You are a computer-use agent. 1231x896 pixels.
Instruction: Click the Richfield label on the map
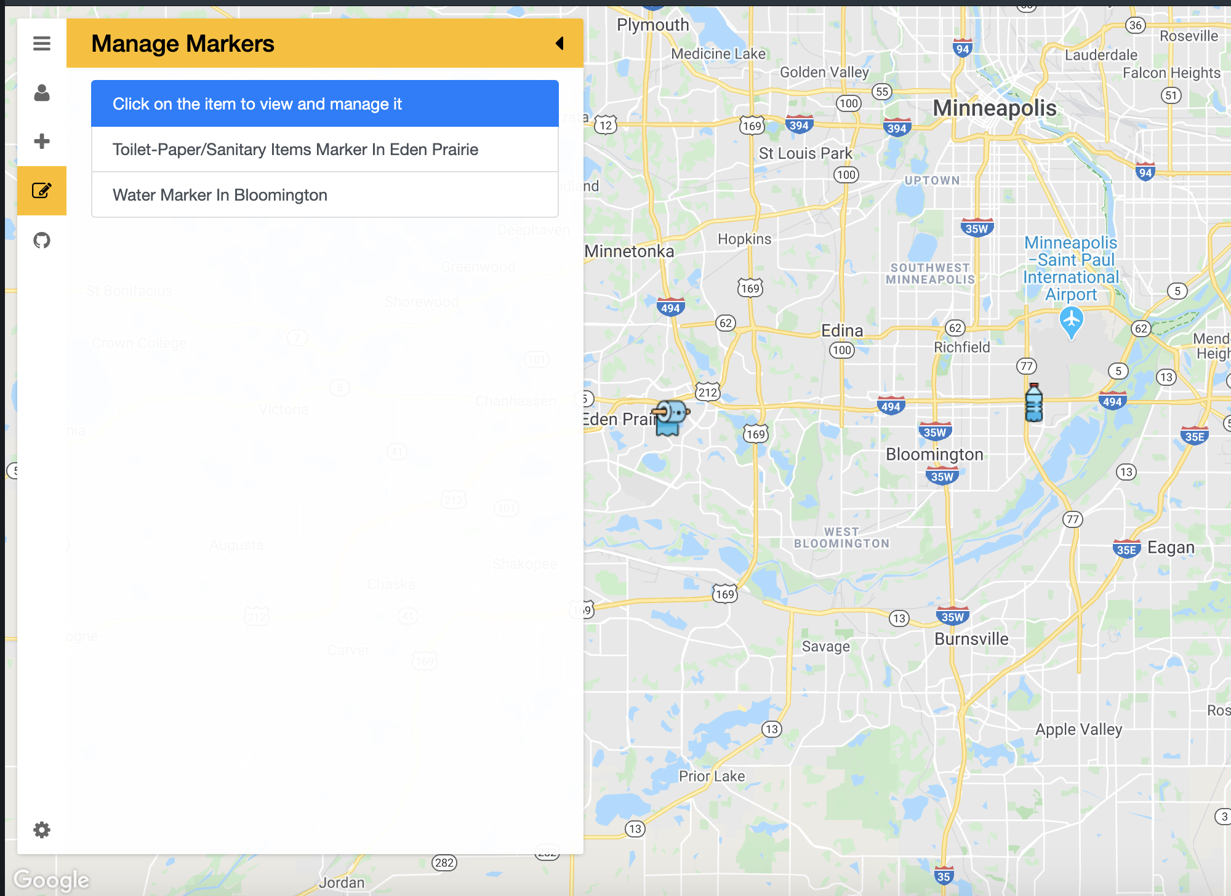click(x=962, y=347)
